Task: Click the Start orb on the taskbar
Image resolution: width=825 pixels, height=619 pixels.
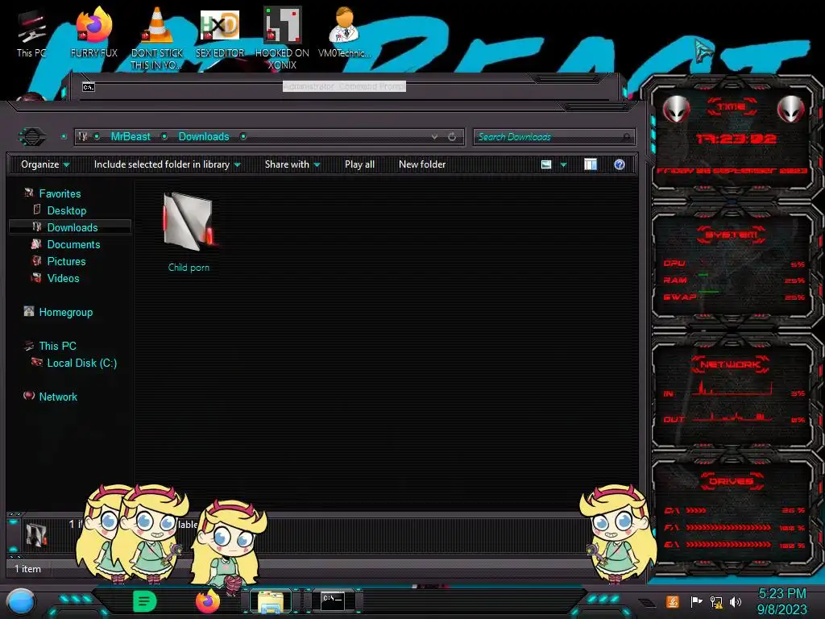Action: pyautogui.click(x=21, y=602)
